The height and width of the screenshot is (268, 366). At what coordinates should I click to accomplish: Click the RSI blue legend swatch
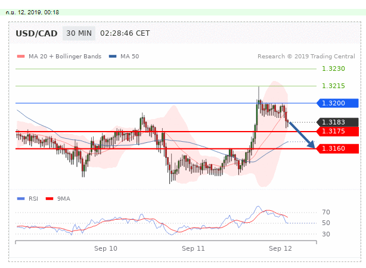coord(21,199)
